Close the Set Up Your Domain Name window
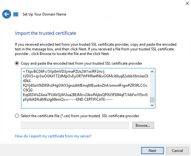Image resolution: width=191 pixels, height=156 pixels. [x=187, y=3]
